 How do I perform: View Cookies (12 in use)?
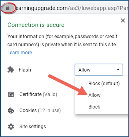point(40,111)
